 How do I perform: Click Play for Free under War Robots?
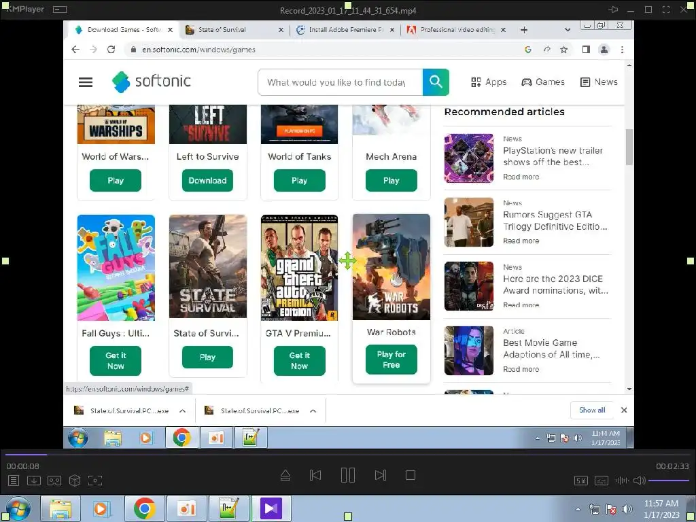click(x=391, y=360)
